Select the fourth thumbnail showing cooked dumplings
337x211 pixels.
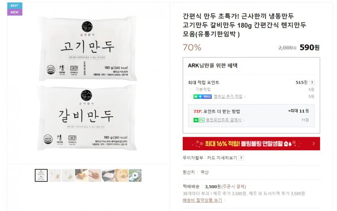pyautogui.click(x=82, y=176)
